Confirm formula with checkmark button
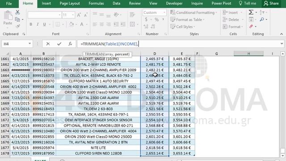Viewport: 286px width, 161px height. [59, 44]
